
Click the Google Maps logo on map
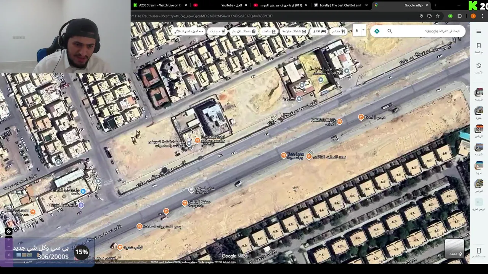tap(234, 256)
